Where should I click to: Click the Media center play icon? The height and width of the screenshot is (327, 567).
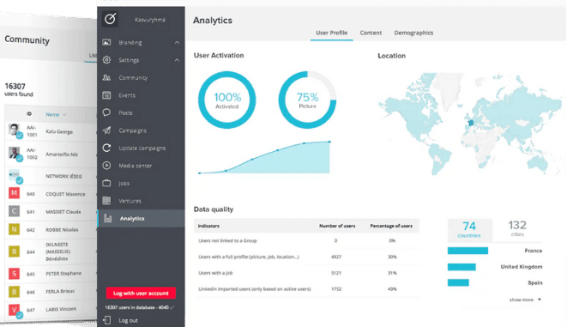[x=106, y=166]
